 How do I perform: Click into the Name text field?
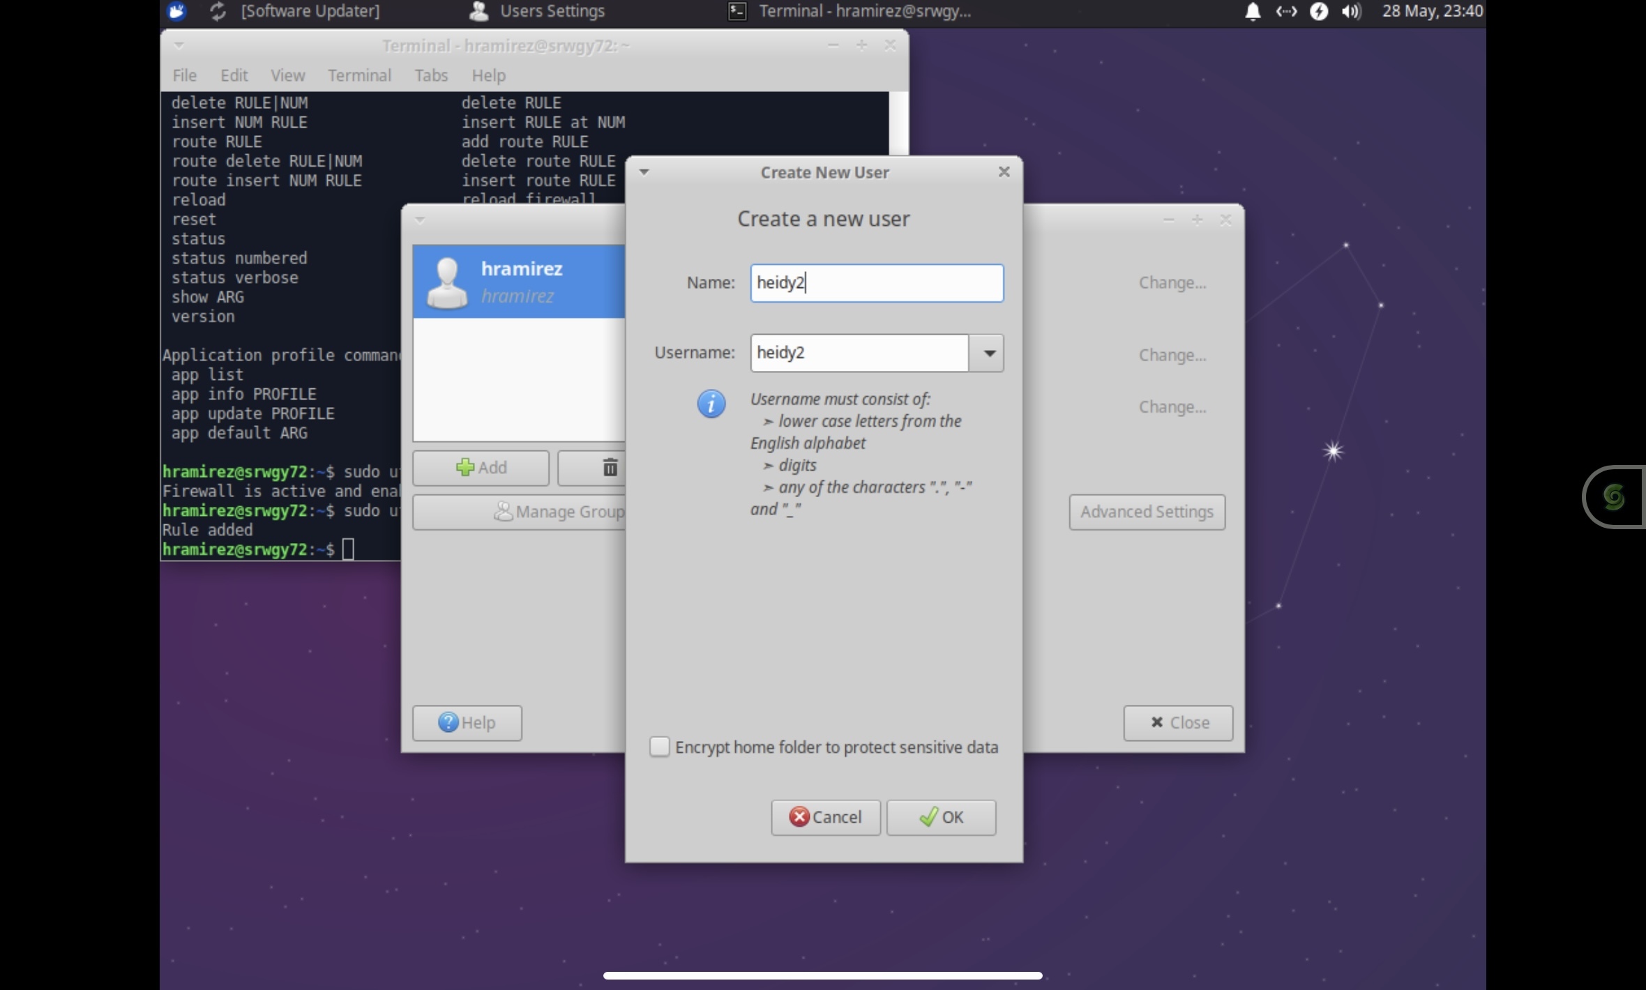click(876, 283)
